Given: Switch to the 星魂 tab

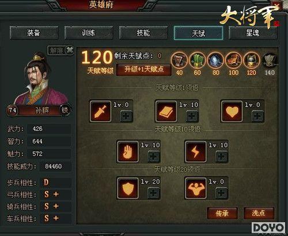Looking at the screenshot, I should [253, 33].
